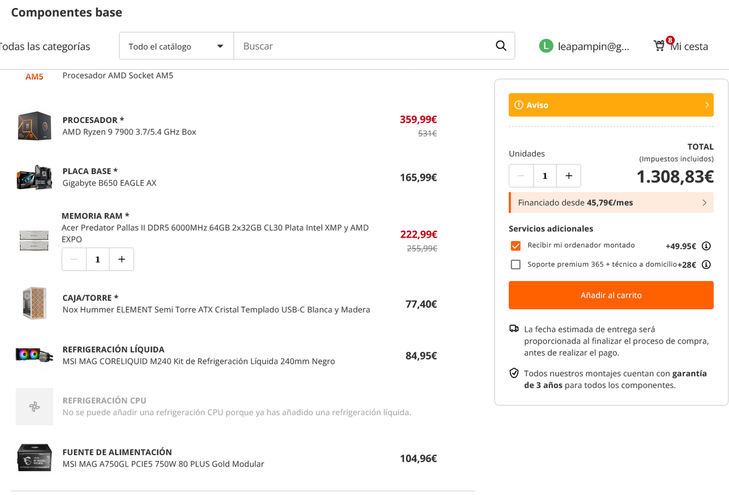
Task: Click the Acer Predator Pallas RAM image
Action: (34, 240)
